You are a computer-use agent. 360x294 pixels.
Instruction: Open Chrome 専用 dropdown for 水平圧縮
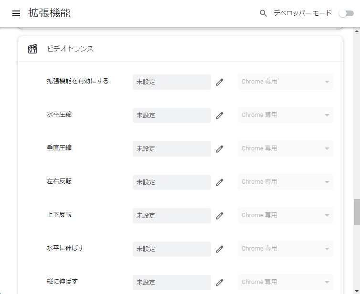pos(286,115)
